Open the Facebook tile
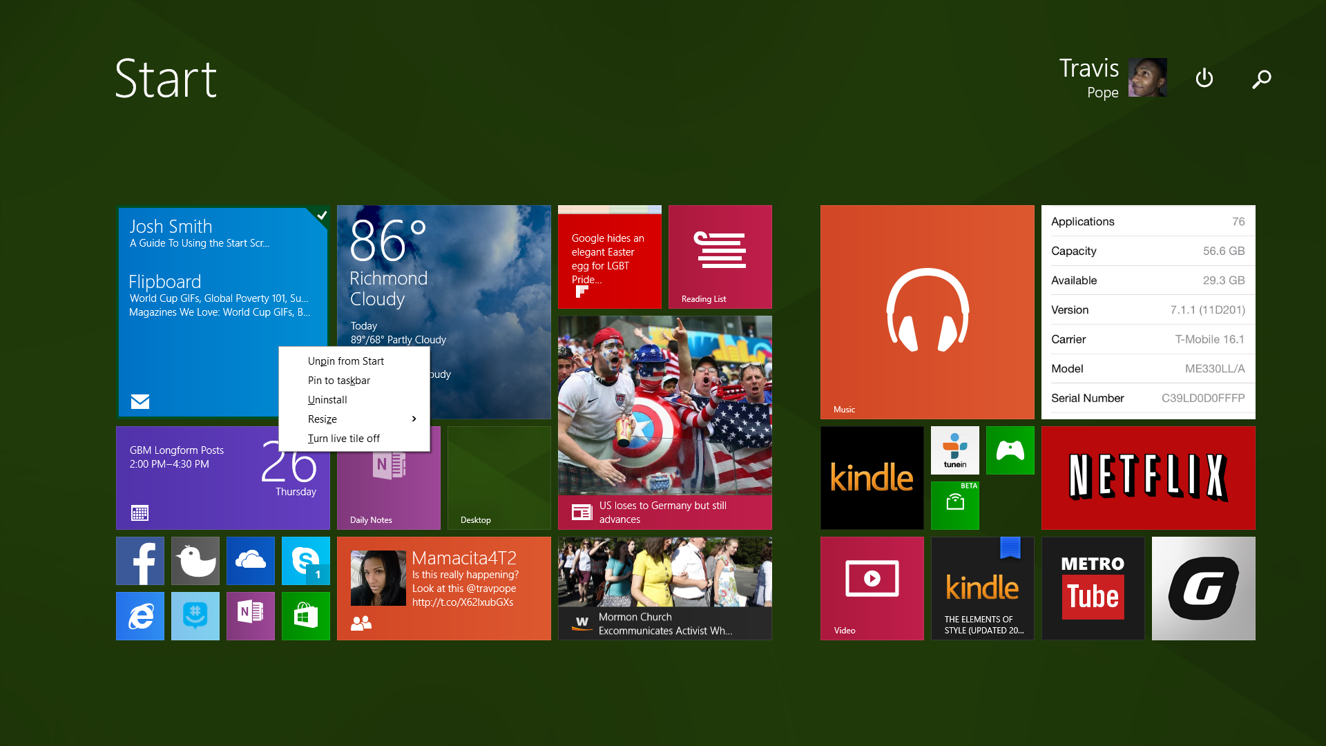This screenshot has height=746, width=1326. pos(140,561)
